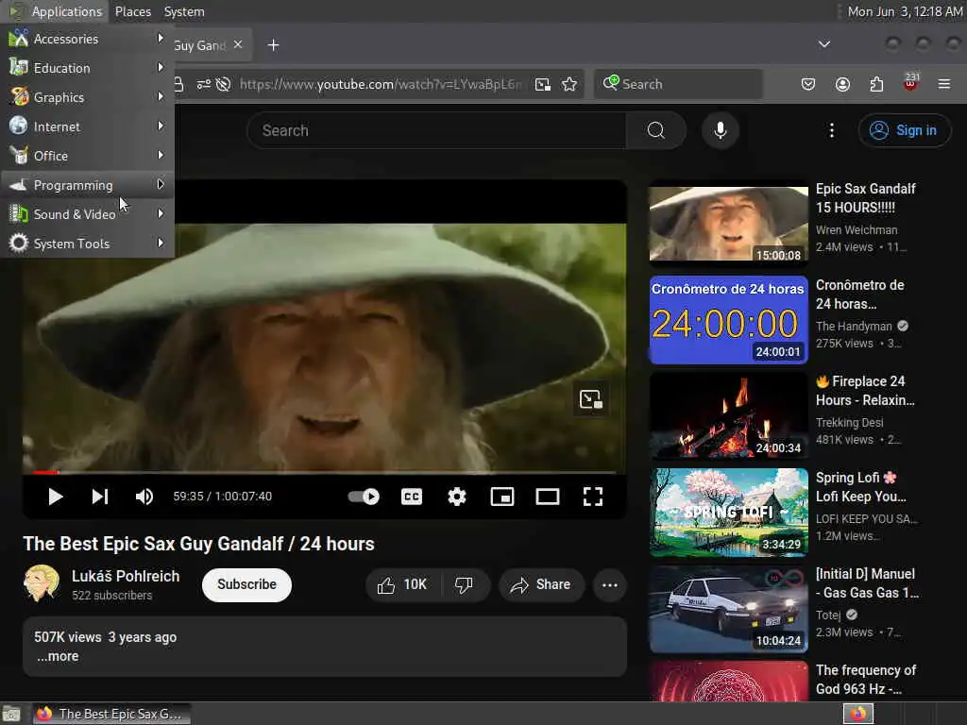Screen dimensions: 967x725
Task: Open Lukáš Pohlreich channel name link
Action: point(126,577)
